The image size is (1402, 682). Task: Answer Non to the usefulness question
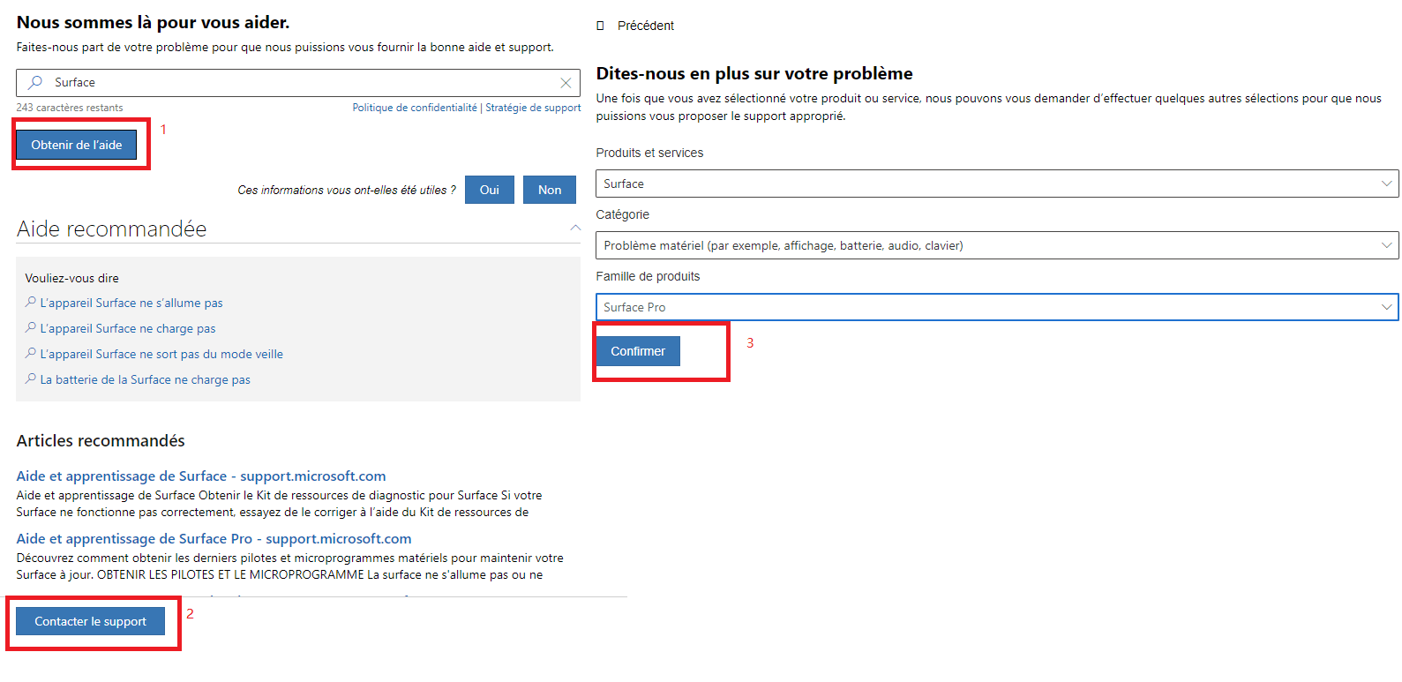point(550,190)
